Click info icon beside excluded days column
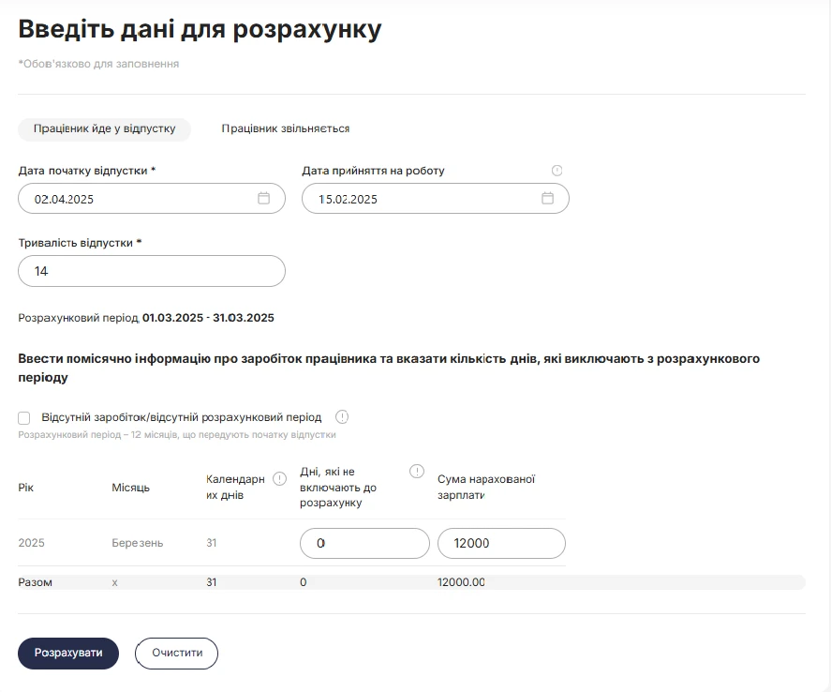 (x=417, y=471)
